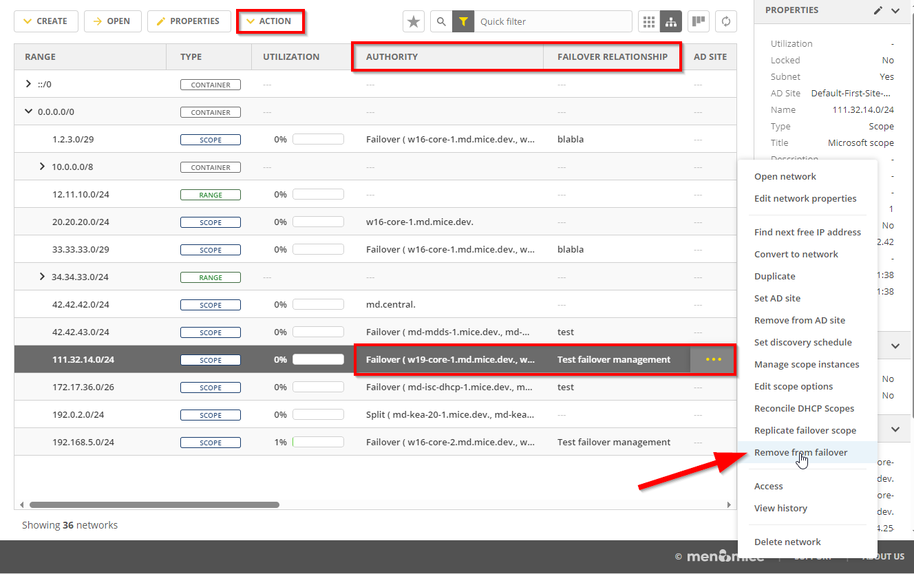
Task: Open the Action dropdown menu
Action: [269, 21]
